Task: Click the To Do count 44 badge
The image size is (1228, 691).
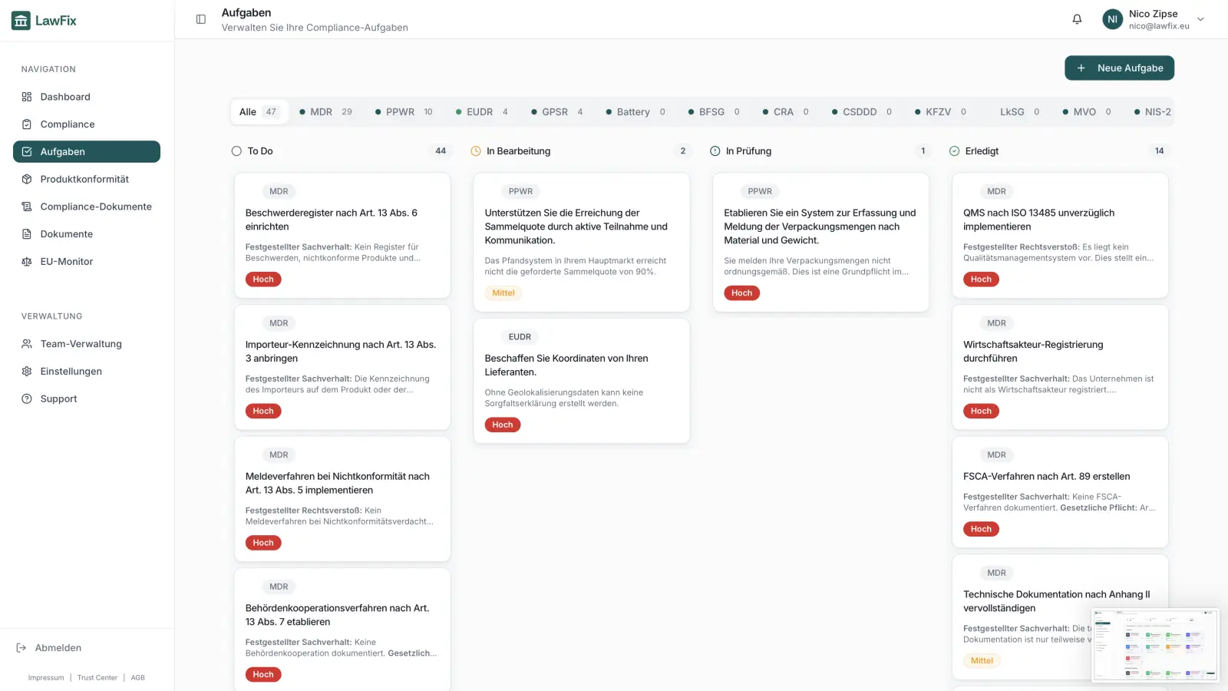Action: coord(441,151)
